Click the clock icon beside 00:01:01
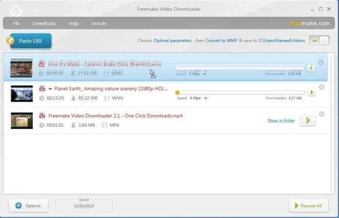 (42, 125)
